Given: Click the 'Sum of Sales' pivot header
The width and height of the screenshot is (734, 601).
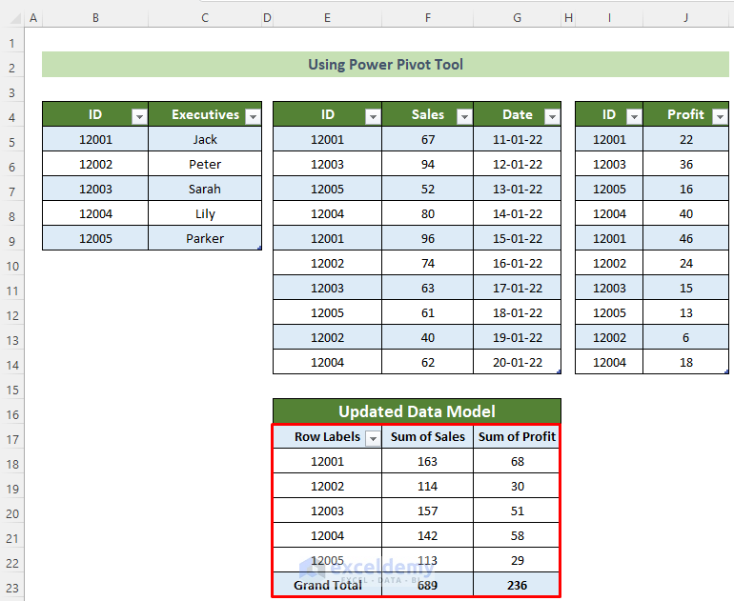Looking at the screenshot, I should tap(427, 436).
